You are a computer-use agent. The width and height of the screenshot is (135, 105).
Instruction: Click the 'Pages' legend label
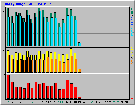click(x=132, y=32)
